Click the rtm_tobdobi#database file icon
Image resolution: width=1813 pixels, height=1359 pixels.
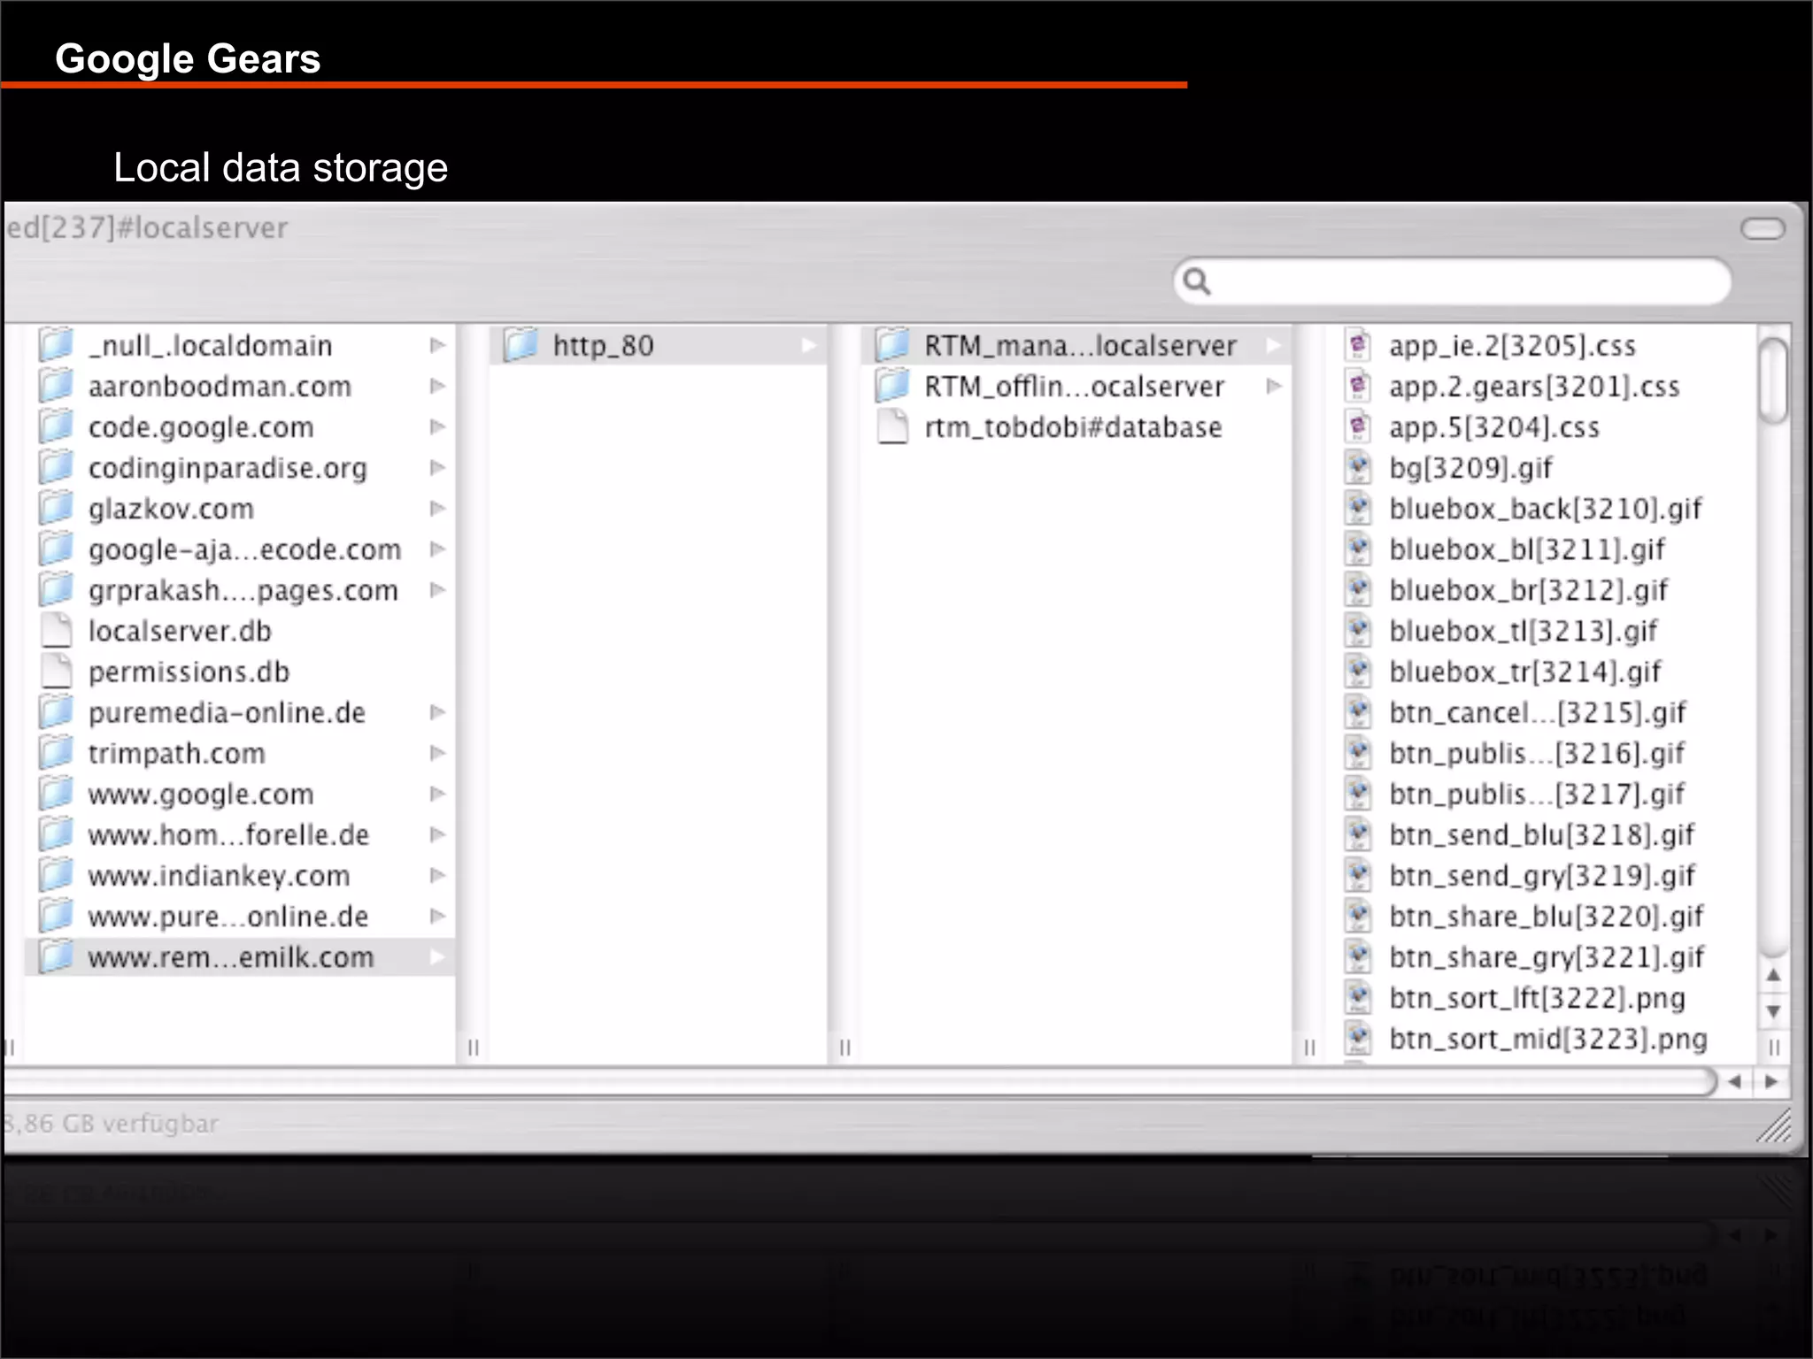pyautogui.click(x=892, y=426)
